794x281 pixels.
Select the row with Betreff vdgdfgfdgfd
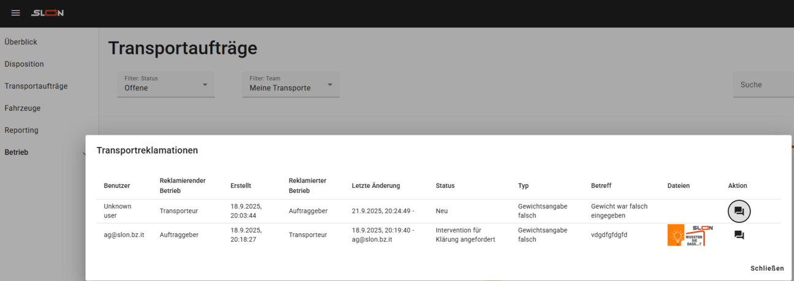[x=609, y=235]
